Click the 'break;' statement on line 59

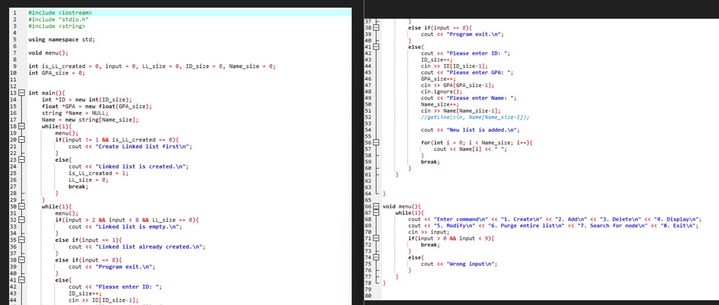pos(430,162)
